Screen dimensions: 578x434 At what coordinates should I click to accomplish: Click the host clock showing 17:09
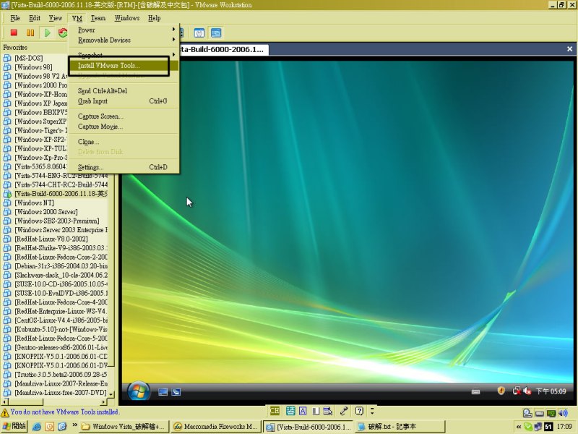pyautogui.click(x=564, y=427)
